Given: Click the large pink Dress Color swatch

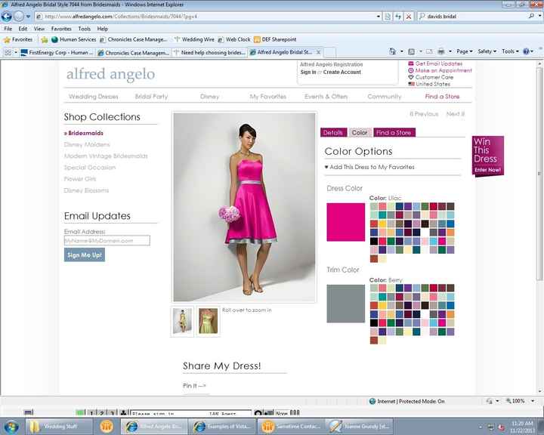Looking at the screenshot, I should tap(345, 222).
